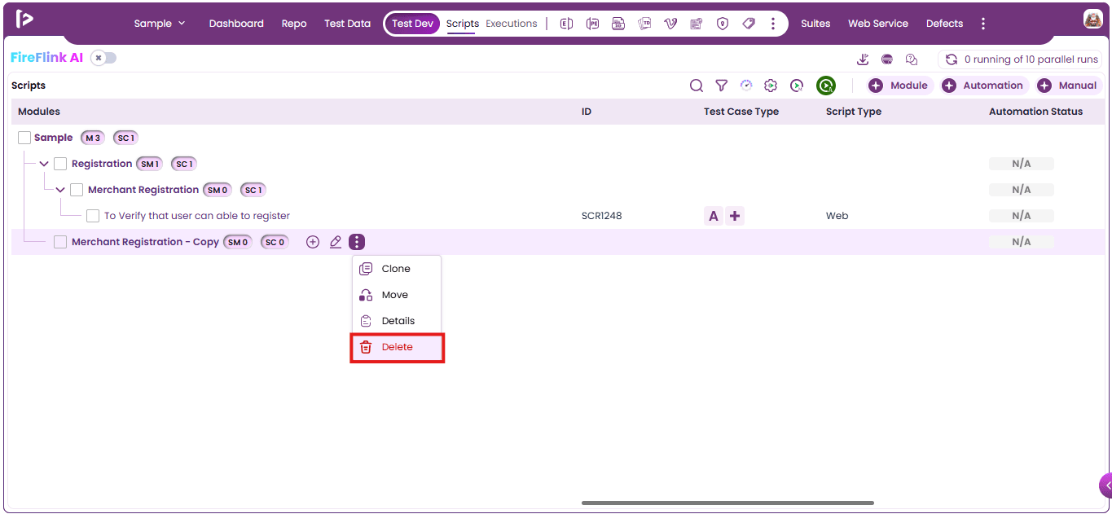Screen dimensions: 1112x514
Task: Click the refresh icon beside parallel runs
Action: pyautogui.click(x=951, y=59)
